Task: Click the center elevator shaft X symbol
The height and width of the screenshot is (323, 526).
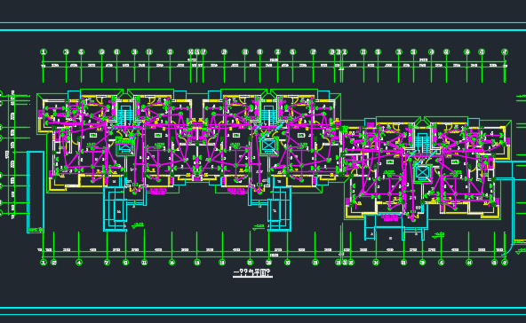Action: click(x=268, y=146)
